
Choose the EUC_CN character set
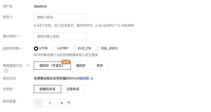tap(75, 49)
